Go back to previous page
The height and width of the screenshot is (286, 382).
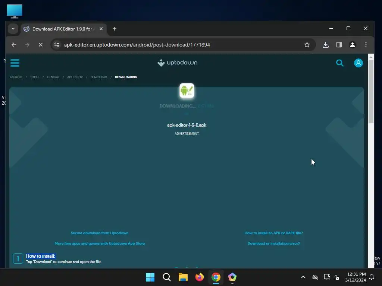click(x=14, y=45)
